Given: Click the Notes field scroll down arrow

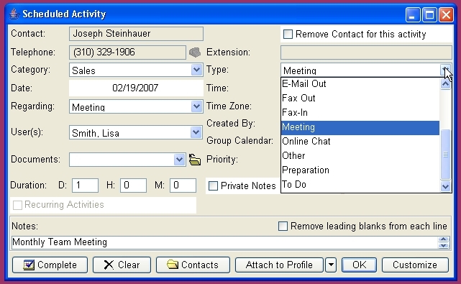Looking at the screenshot, I should click(443, 245).
